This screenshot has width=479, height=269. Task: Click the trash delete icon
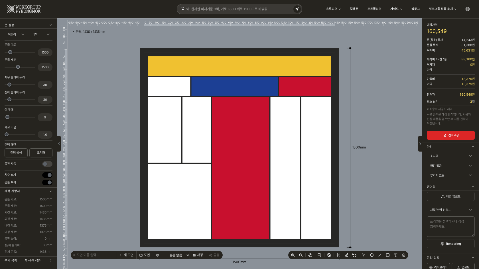(x=404, y=255)
